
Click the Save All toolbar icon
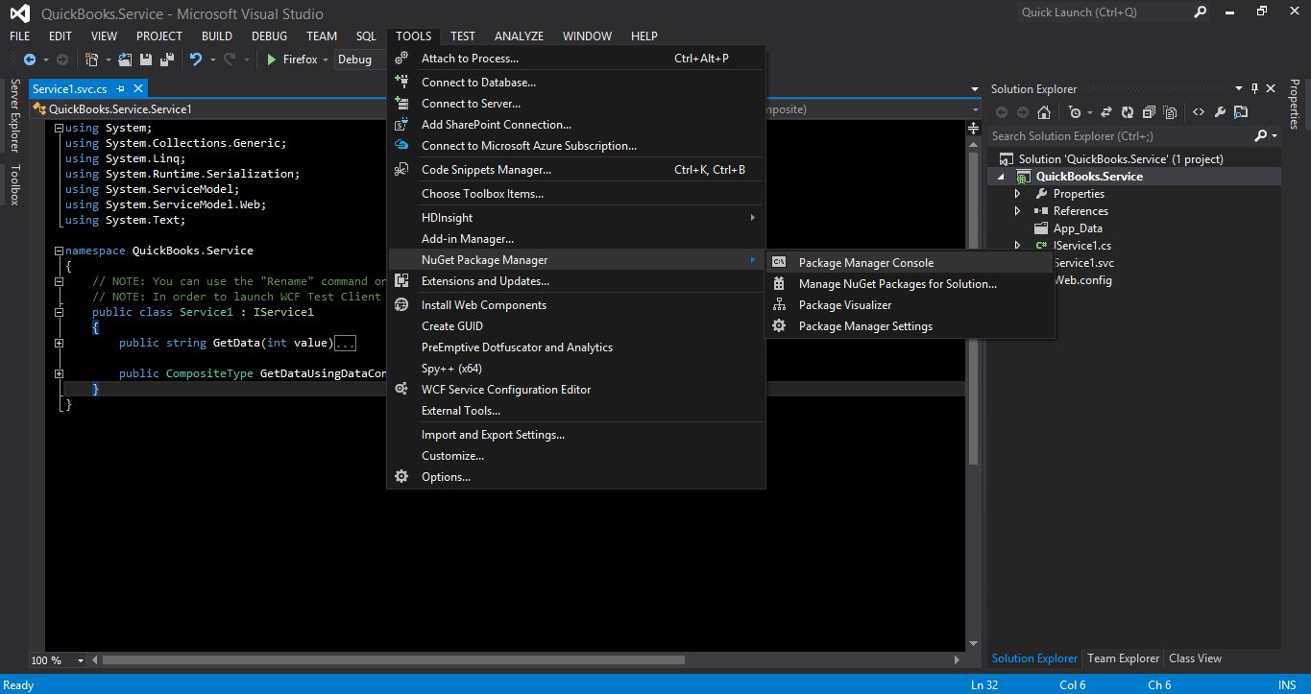pyautogui.click(x=167, y=60)
